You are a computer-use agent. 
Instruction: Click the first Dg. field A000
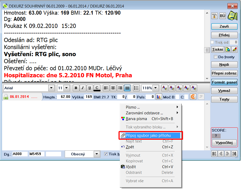[20, 154]
